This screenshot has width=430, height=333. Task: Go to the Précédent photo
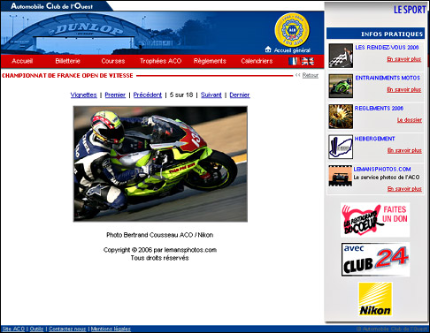click(148, 95)
